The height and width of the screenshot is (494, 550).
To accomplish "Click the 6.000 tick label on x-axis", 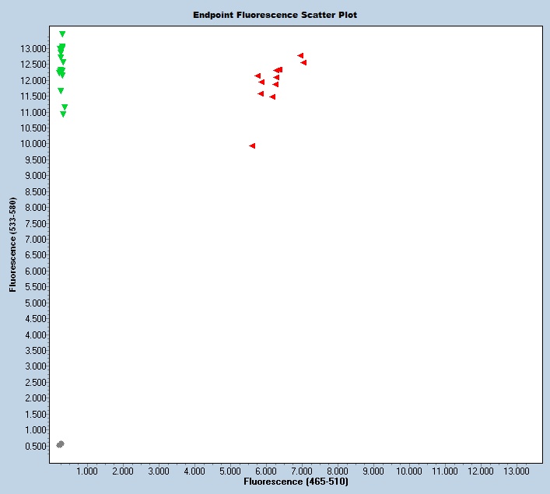I will pyautogui.click(x=265, y=471).
